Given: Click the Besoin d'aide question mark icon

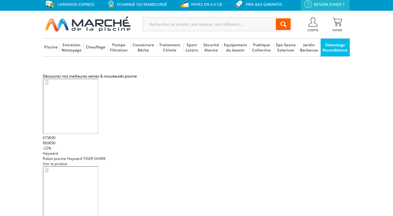Looking at the screenshot, I should tap(308, 4).
